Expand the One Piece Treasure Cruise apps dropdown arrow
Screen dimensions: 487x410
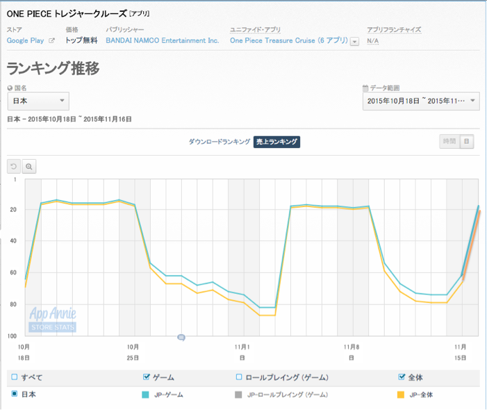[x=354, y=41]
